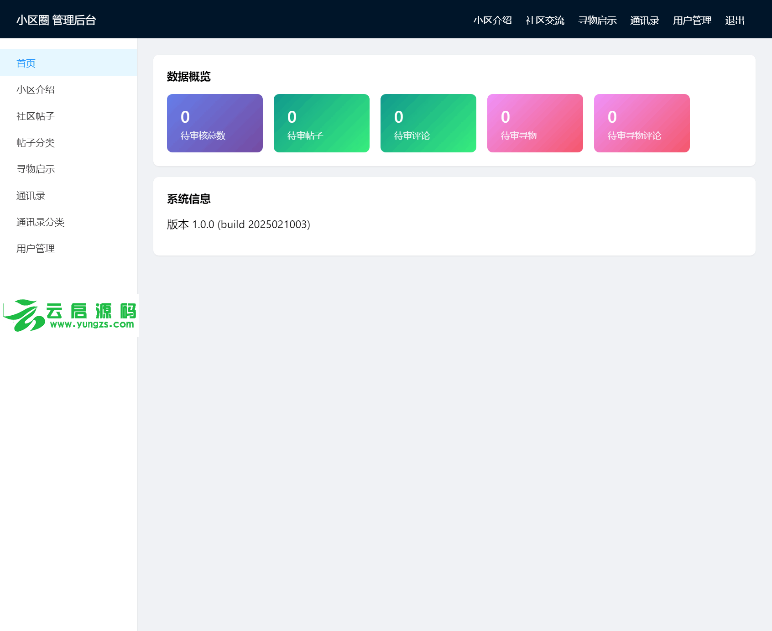Open the 待审寻物评论 stat card

pos(642,123)
